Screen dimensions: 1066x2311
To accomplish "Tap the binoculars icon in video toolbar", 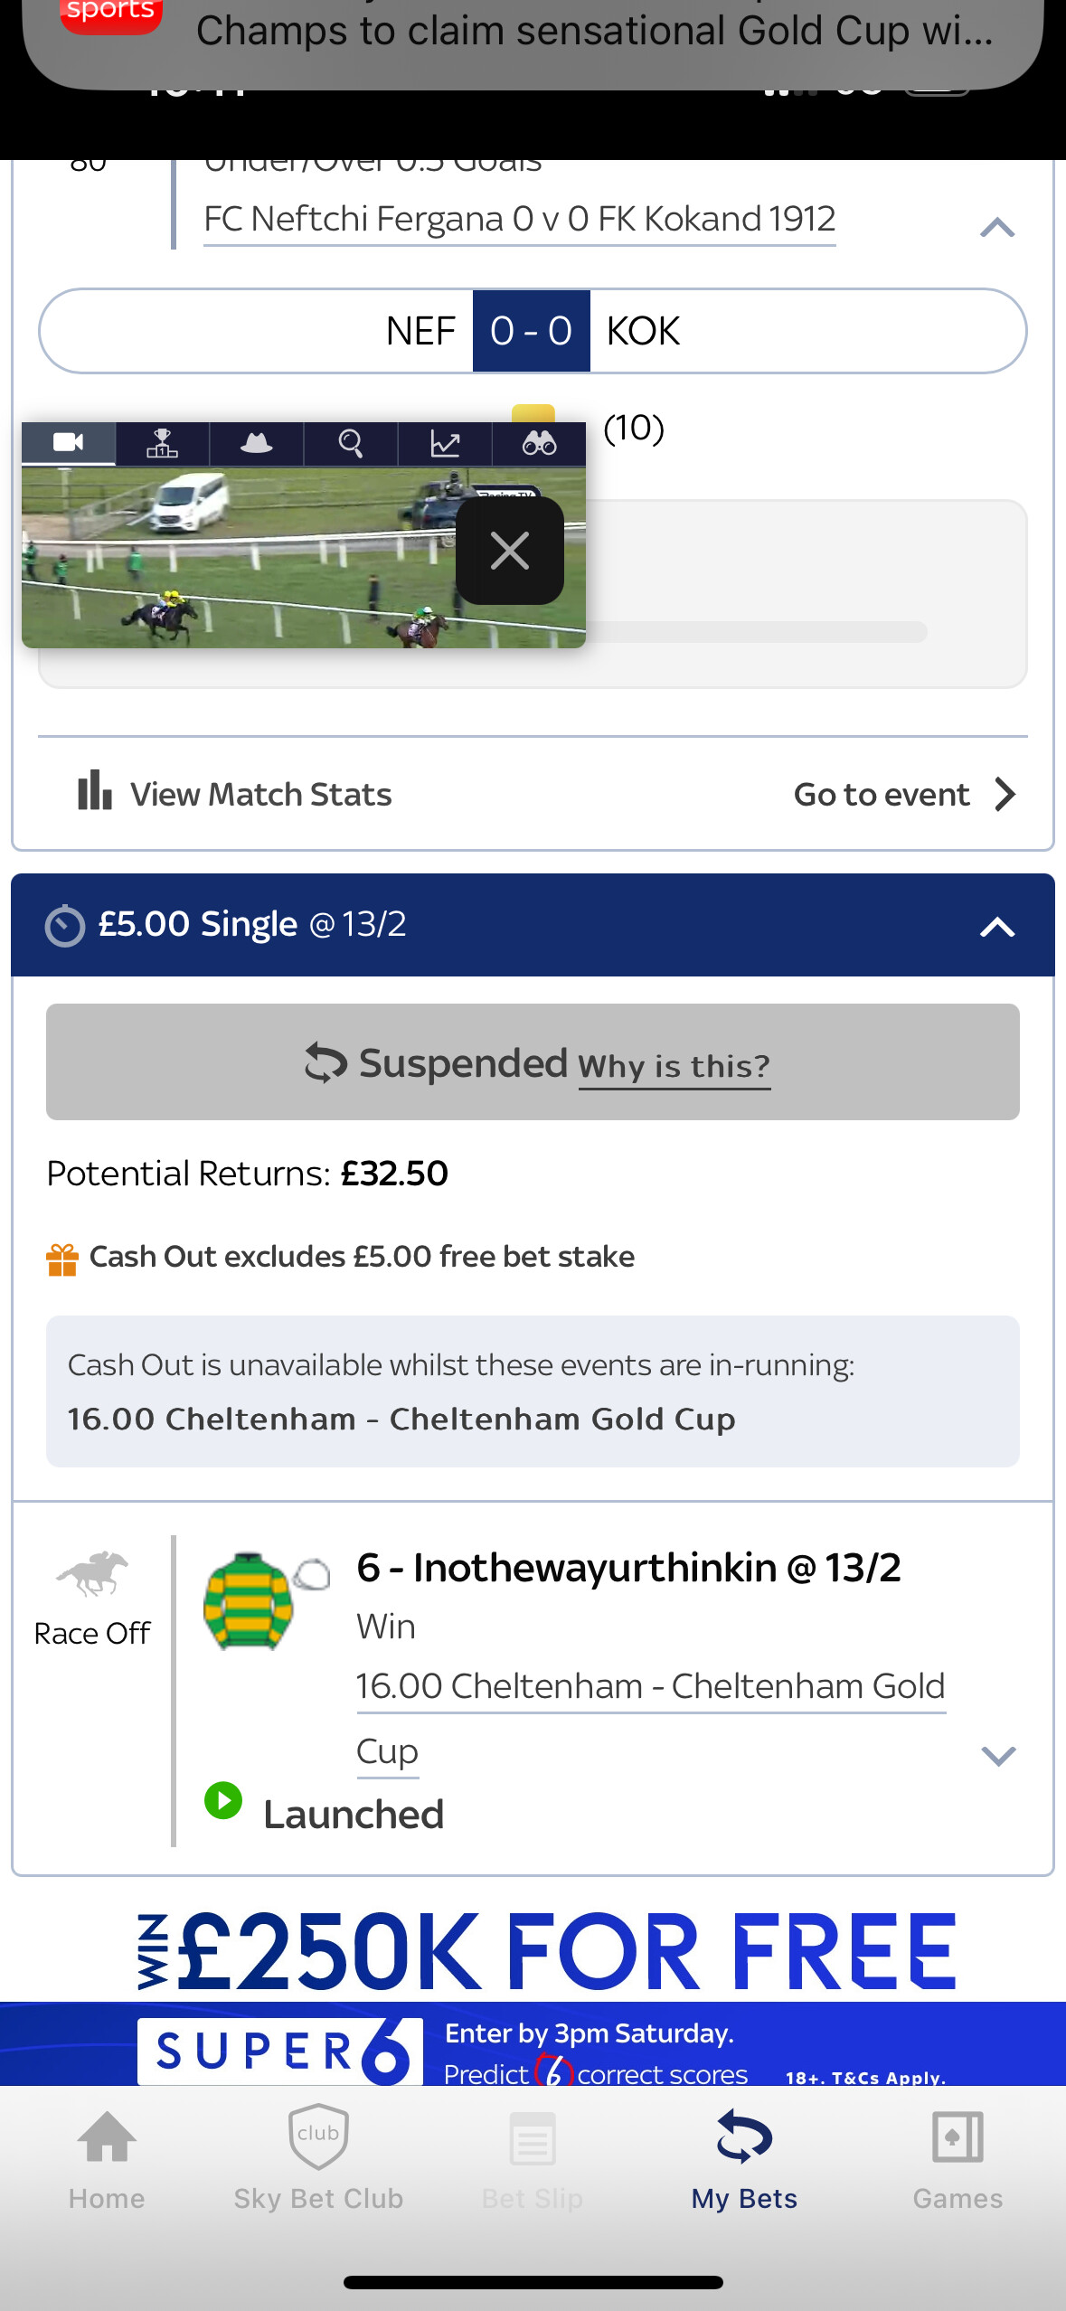I will [539, 443].
